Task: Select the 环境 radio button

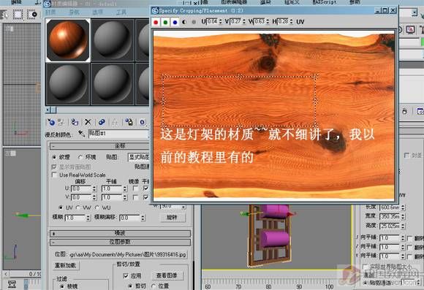Action: coord(80,157)
